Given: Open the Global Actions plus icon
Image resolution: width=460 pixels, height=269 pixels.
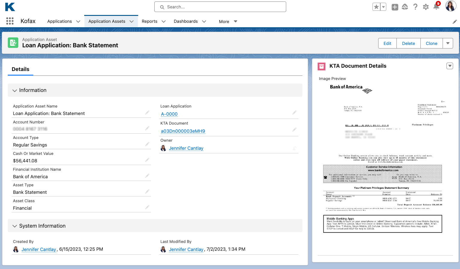Looking at the screenshot, I should [x=395, y=7].
